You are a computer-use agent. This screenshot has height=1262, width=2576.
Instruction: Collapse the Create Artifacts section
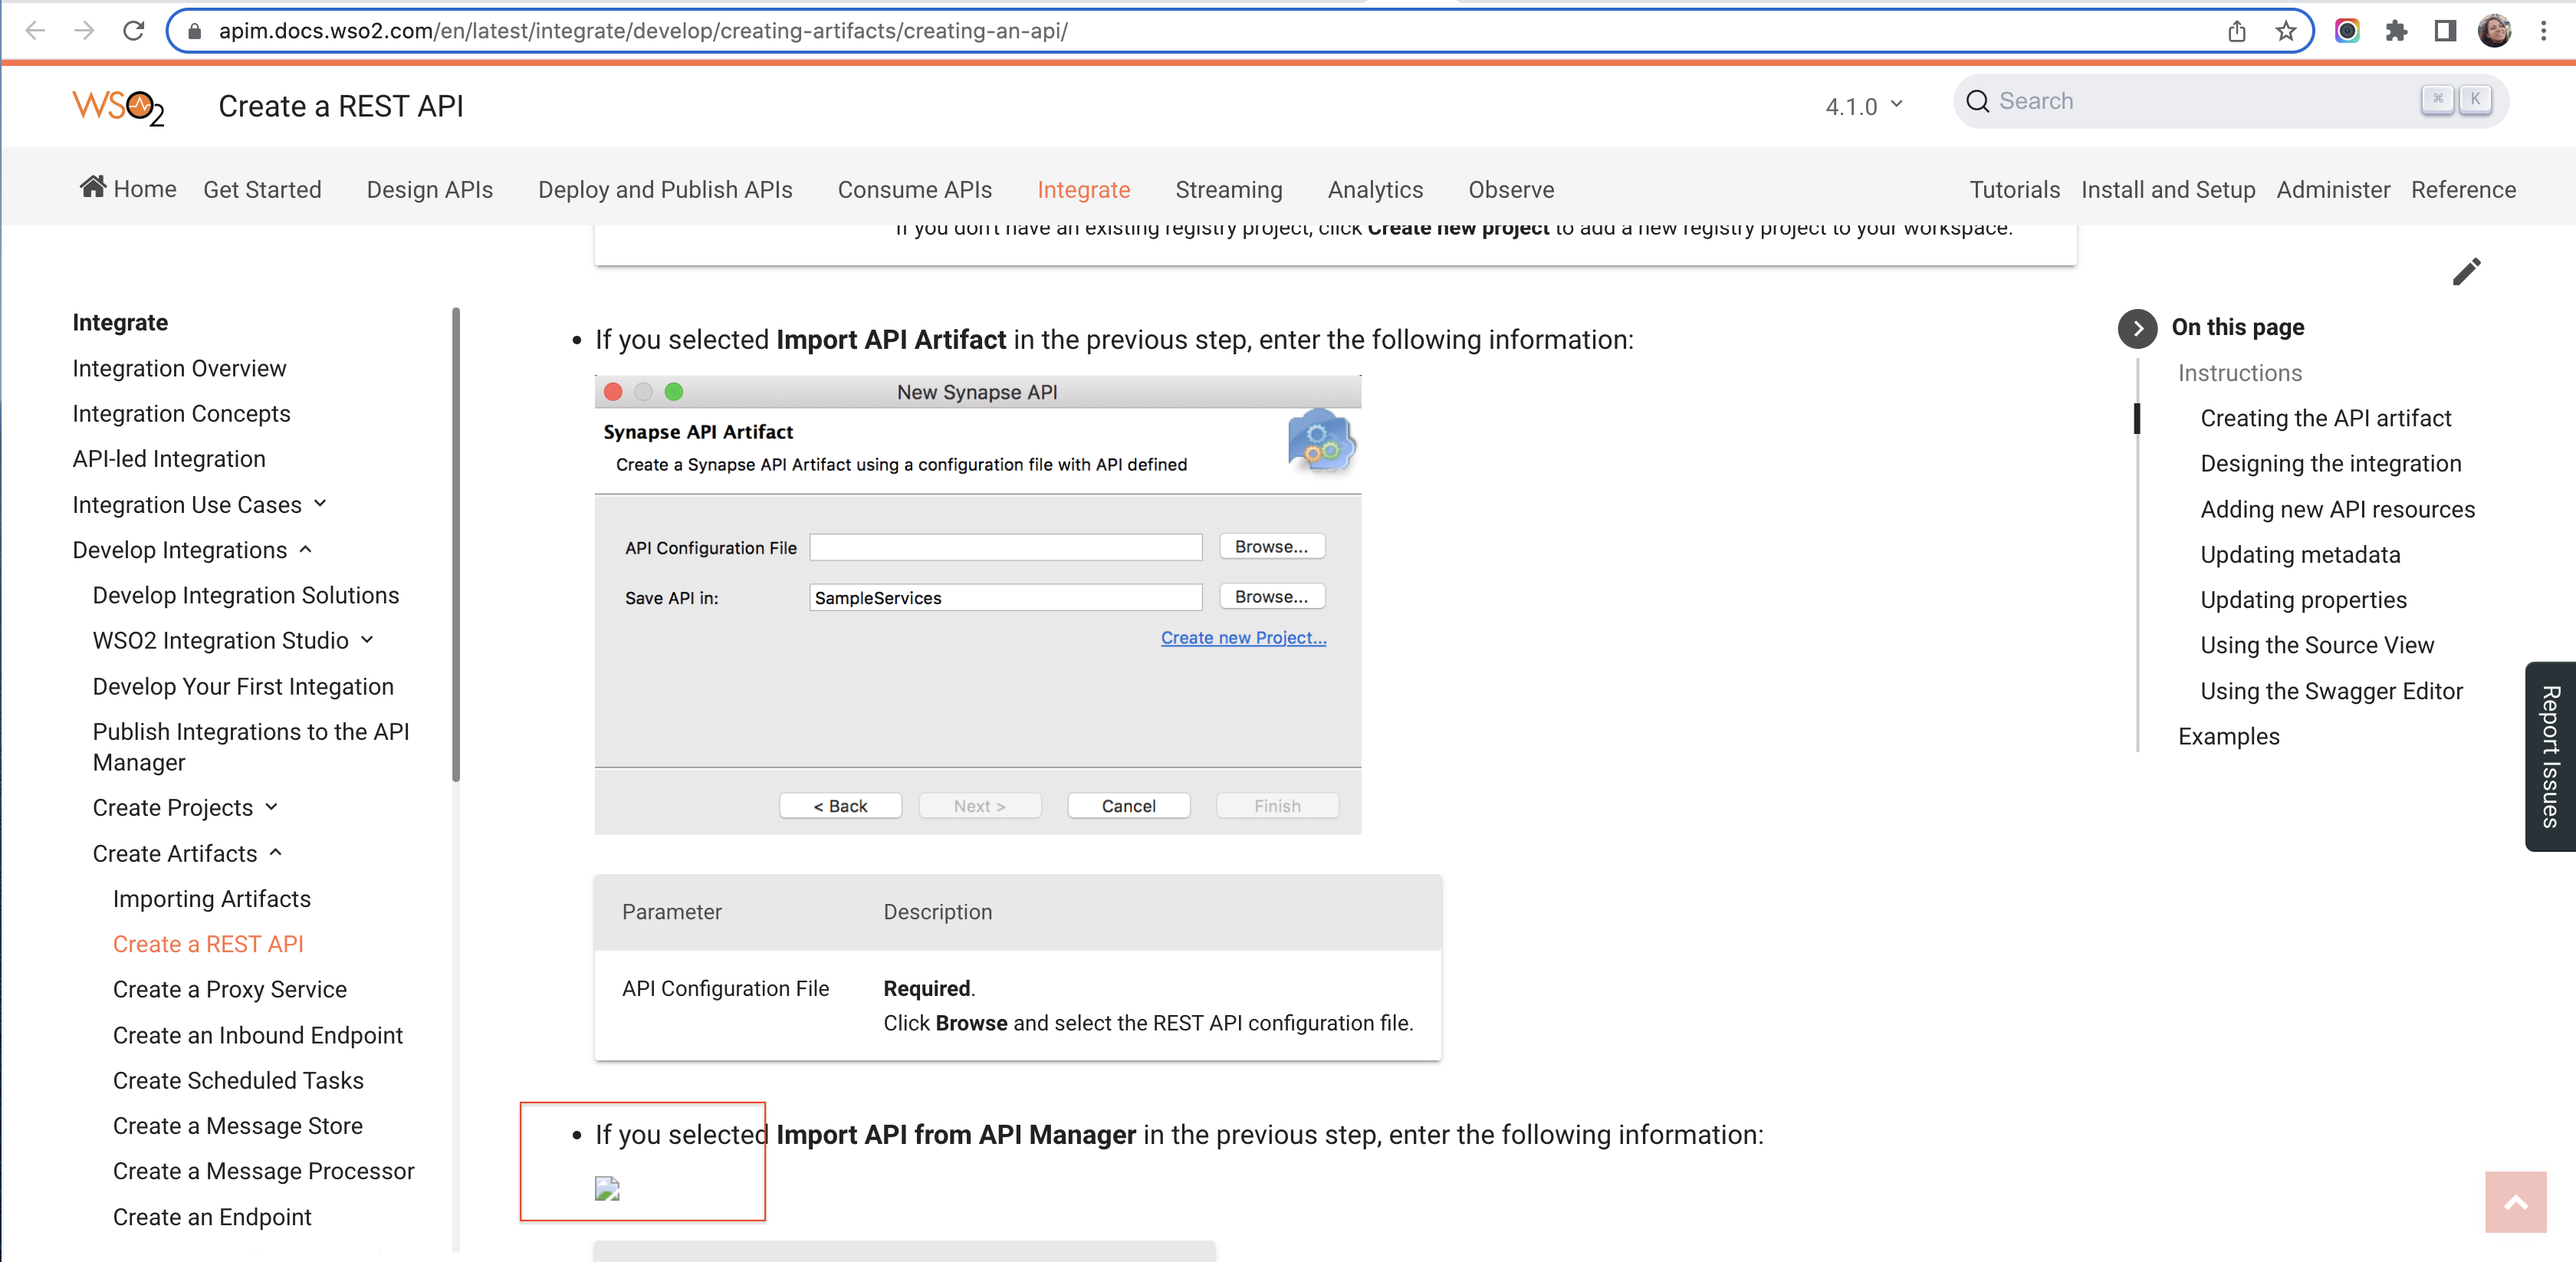pos(276,853)
